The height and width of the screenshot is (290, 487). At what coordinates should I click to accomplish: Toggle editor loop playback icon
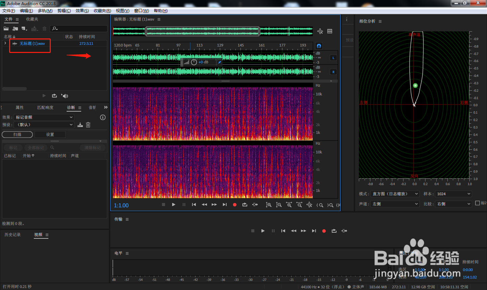click(245, 205)
